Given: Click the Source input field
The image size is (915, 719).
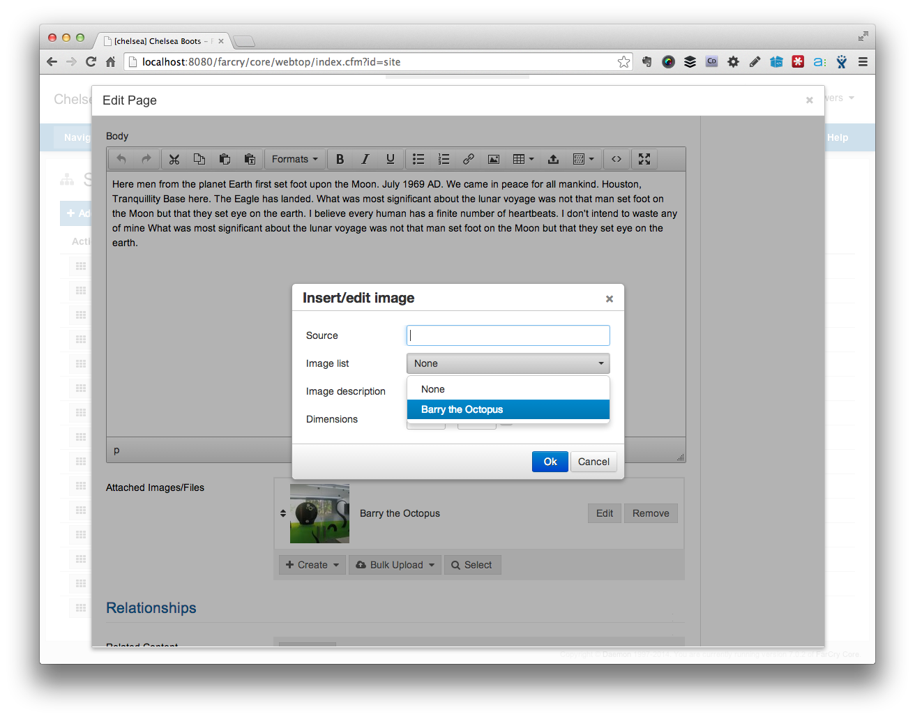Looking at the screenshot, I should click(x=508, y=335).
